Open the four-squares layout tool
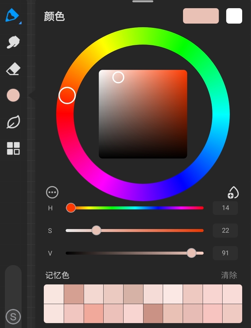The height and width of the screenshot is (328, 251). click(x=13, y=148)
